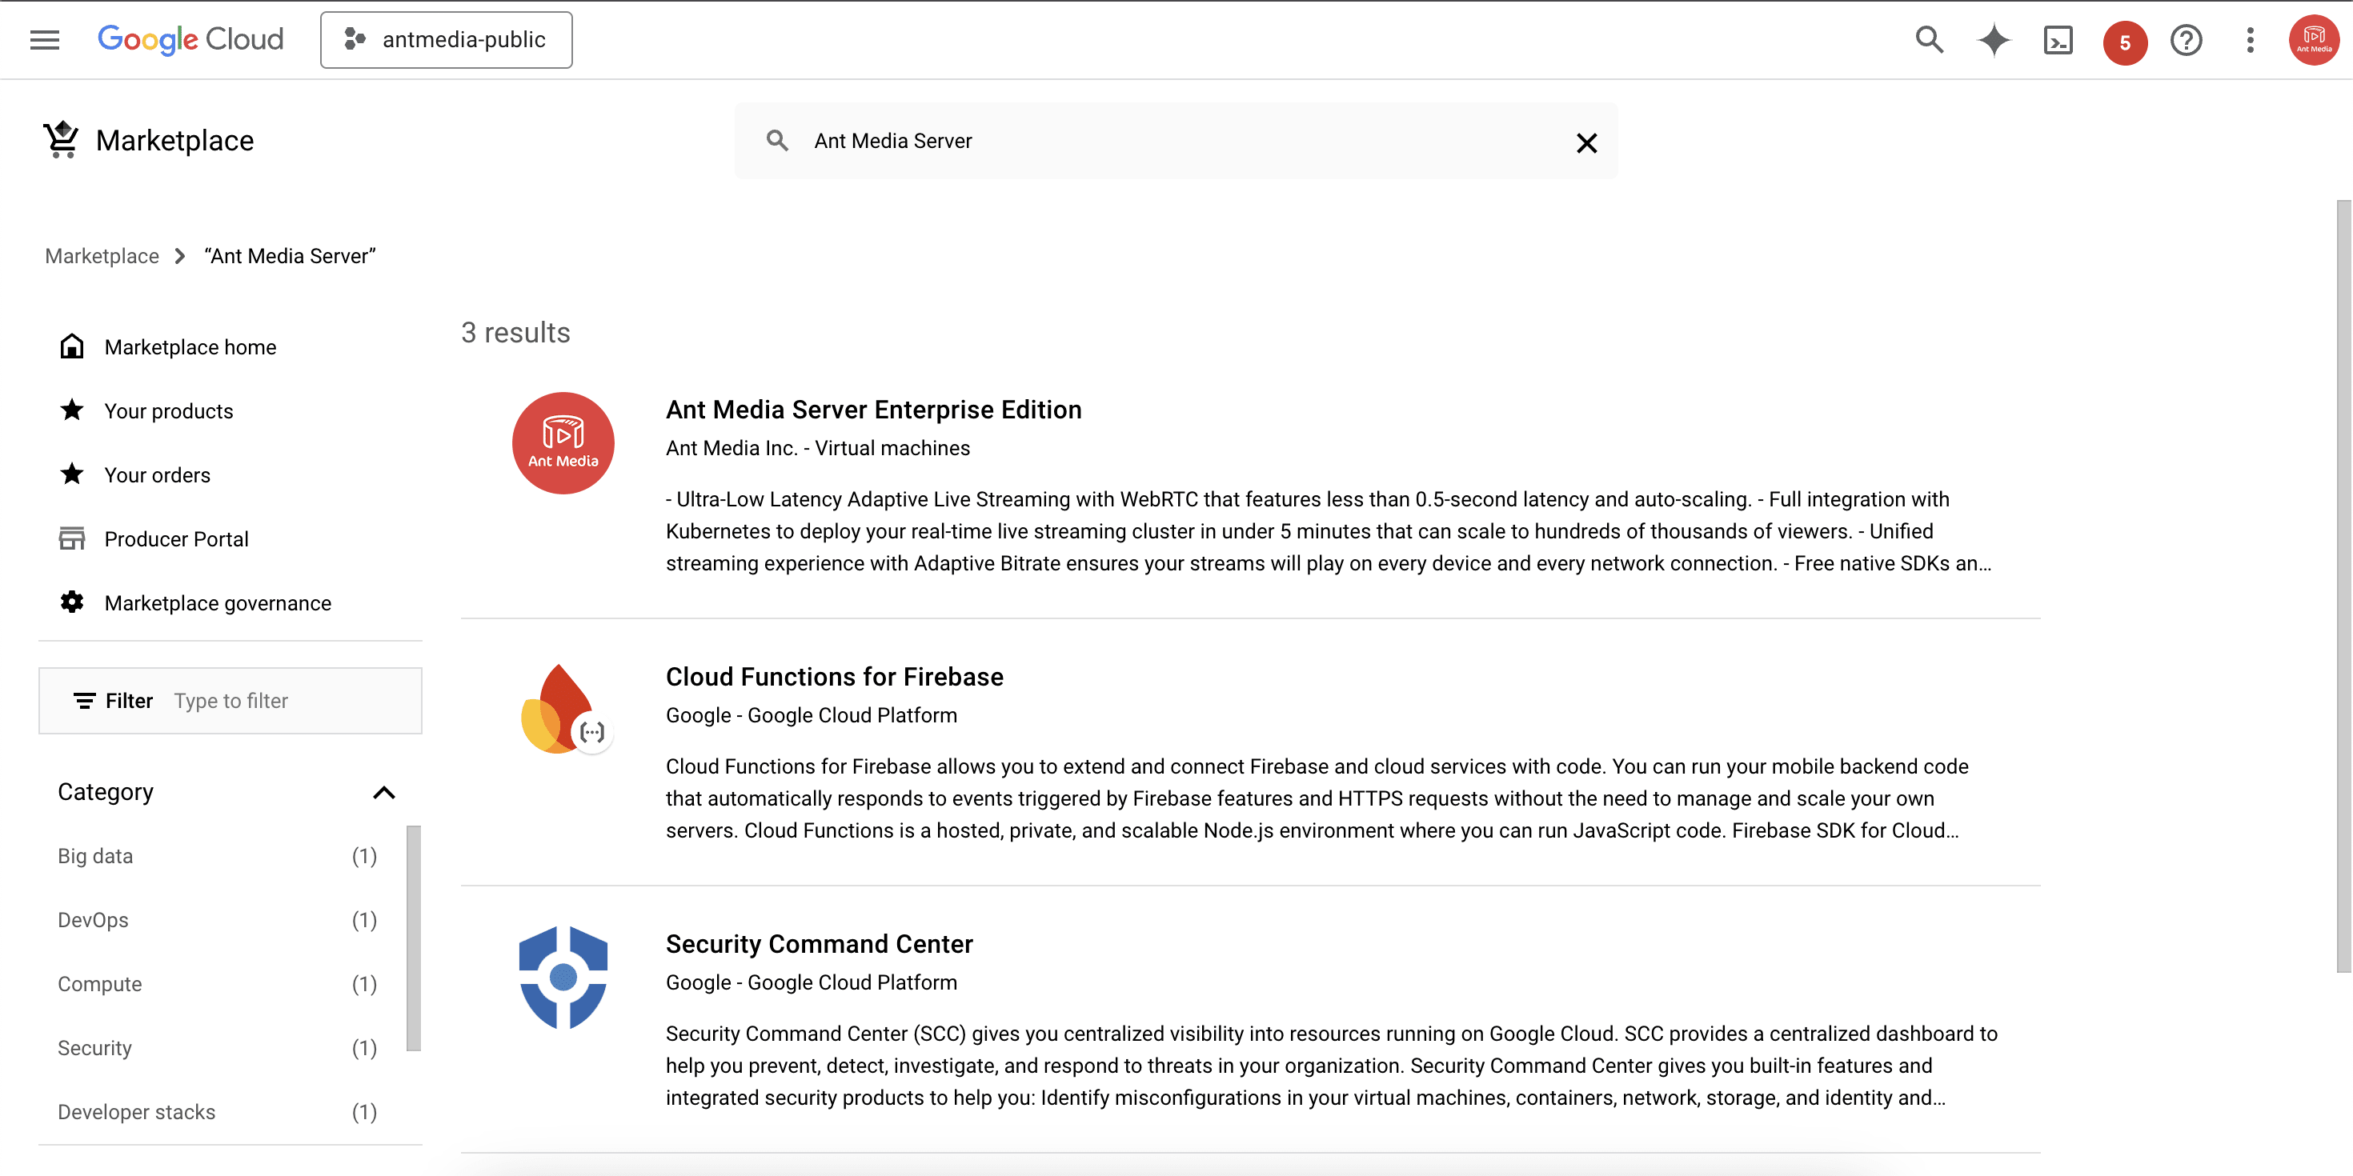Select the Security category filter

click(94, 1047)
